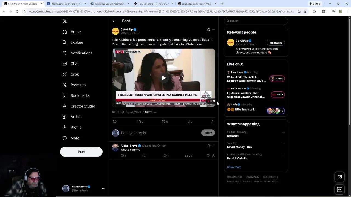Reload the page
This screenshot has width=351, height=197.
[17, 11]
